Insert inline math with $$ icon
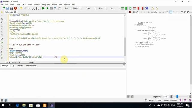Image resolution: width=192 pixels, height=108 pixels. click(x=2, y=43)
